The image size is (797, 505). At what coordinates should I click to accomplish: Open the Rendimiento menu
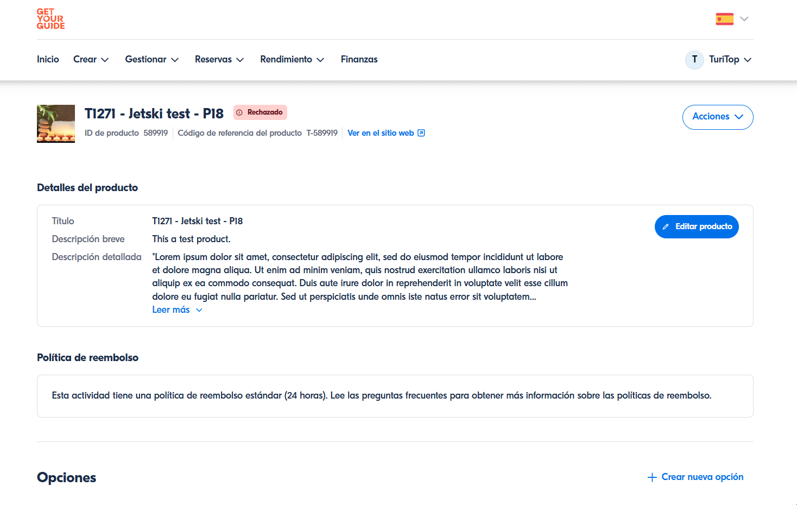pos(292,60)
